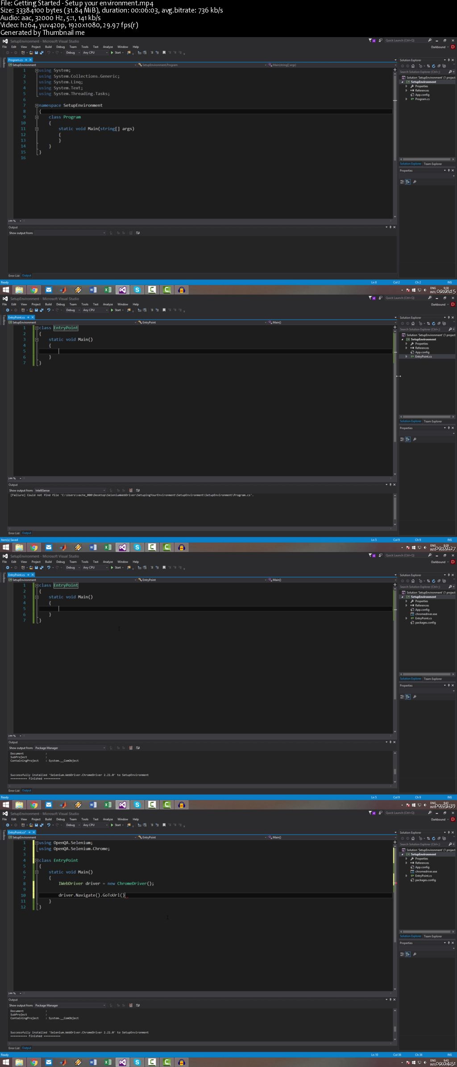This screenshot has height=1067, width=457.
Task: Switch to Error List tab in 00:02:27 frame
Action: pos(14,533)
